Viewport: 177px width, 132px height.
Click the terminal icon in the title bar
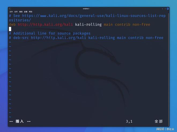tap(10, 9)
